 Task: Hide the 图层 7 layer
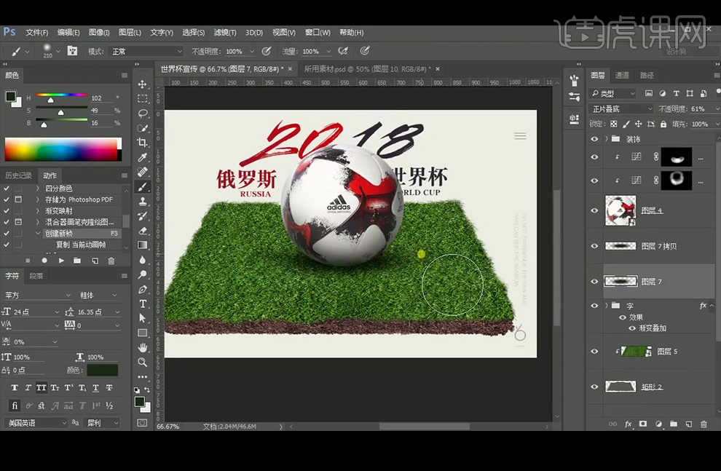[x=594, y=281]
